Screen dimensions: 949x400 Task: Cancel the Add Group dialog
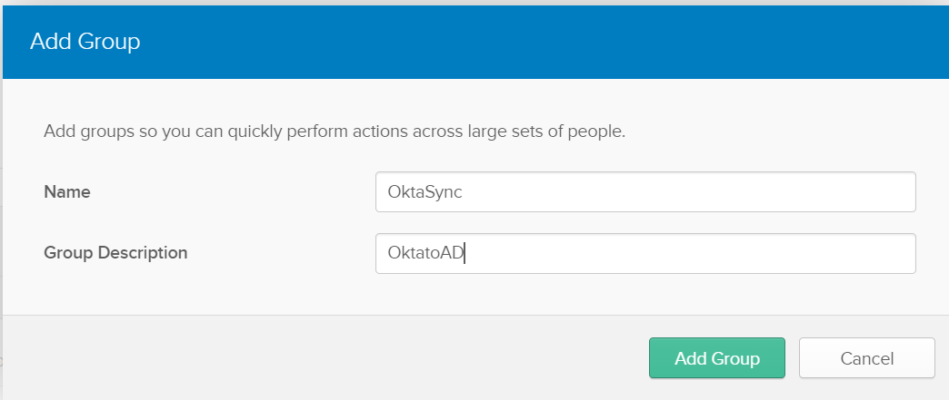pyautogui.click(x=866, y=358)
